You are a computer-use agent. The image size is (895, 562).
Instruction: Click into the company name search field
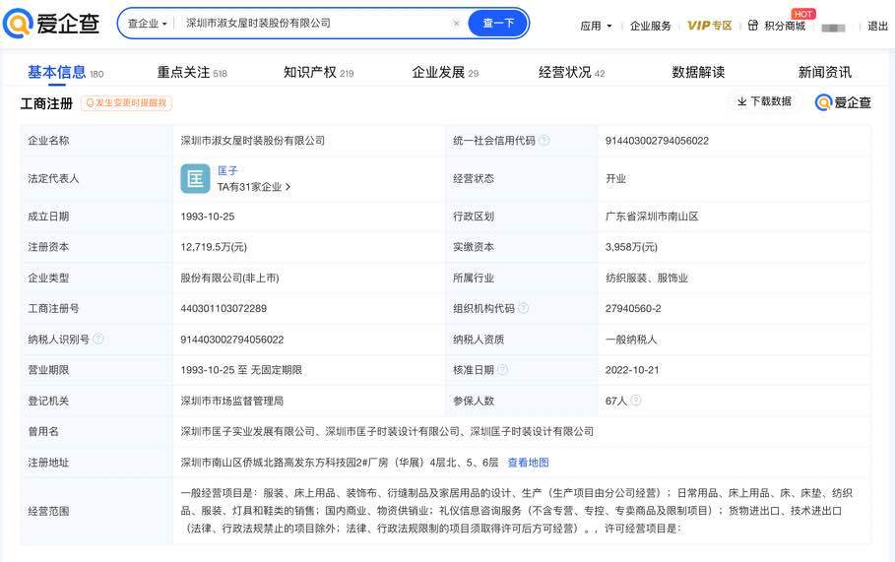point(316,24)
